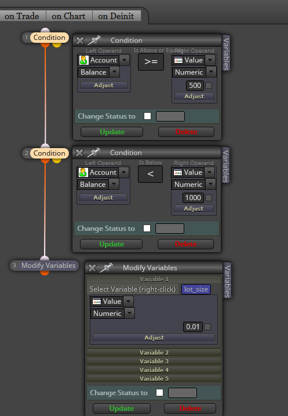The width and height of the screenshot is (288, 416).
Task: Click Delete in the second Condition panel
Action: tap(185, 244)
